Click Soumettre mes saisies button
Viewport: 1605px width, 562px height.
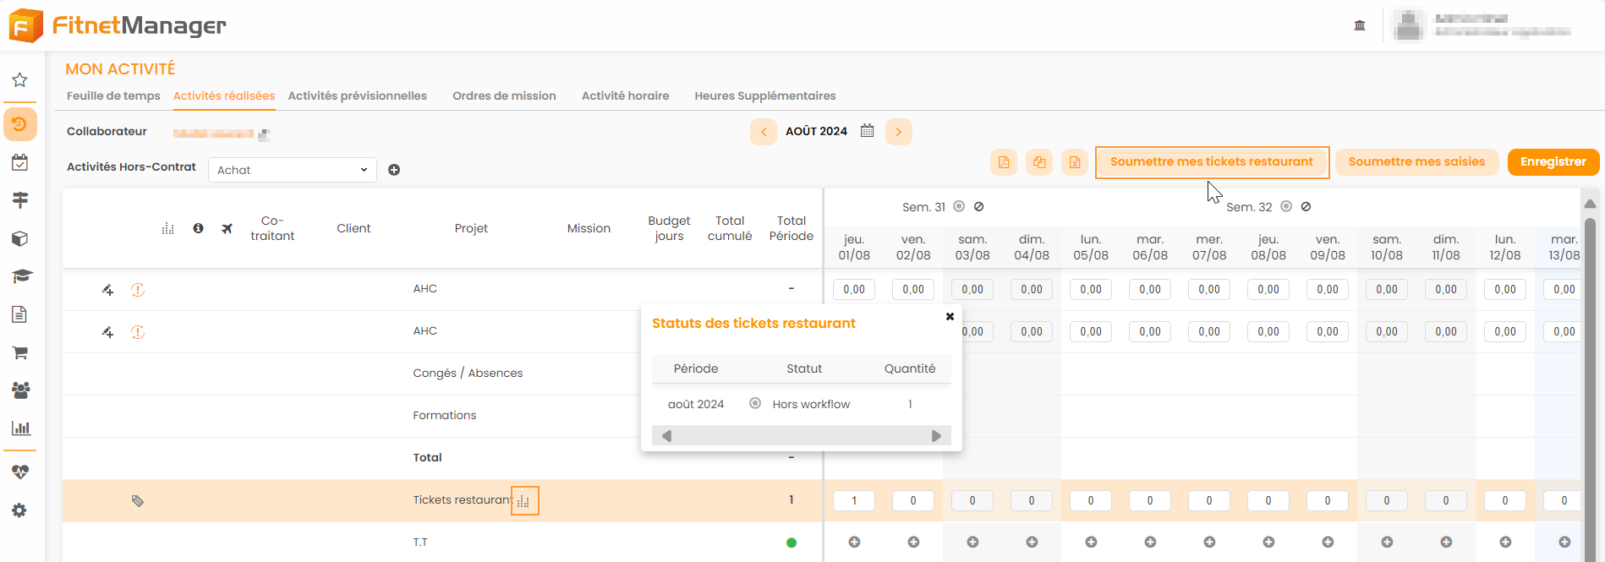click(1416, 161)
